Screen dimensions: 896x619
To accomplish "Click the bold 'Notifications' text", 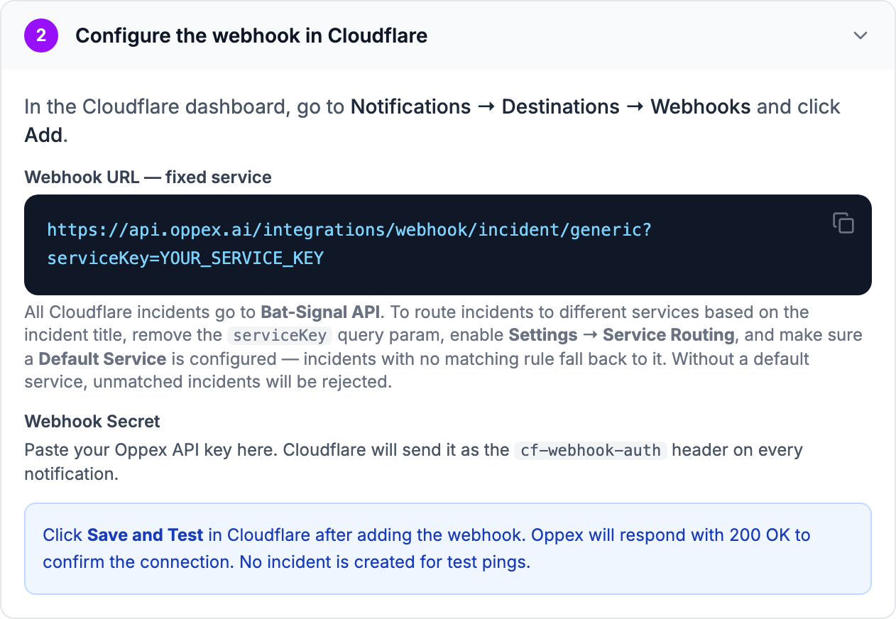I will tap(411, 106).
